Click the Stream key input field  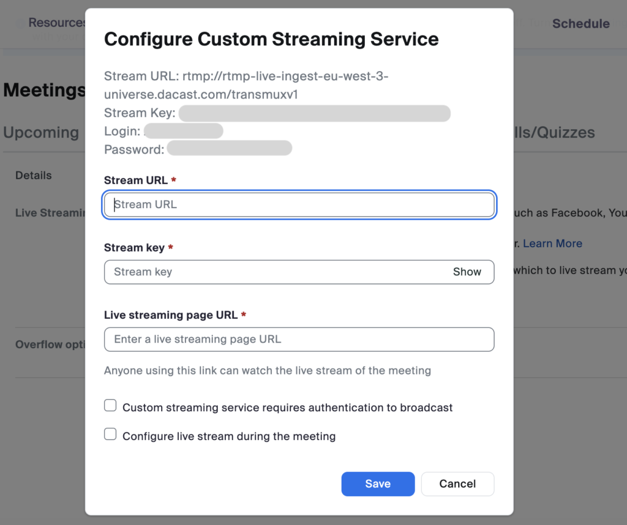[276, 272]
